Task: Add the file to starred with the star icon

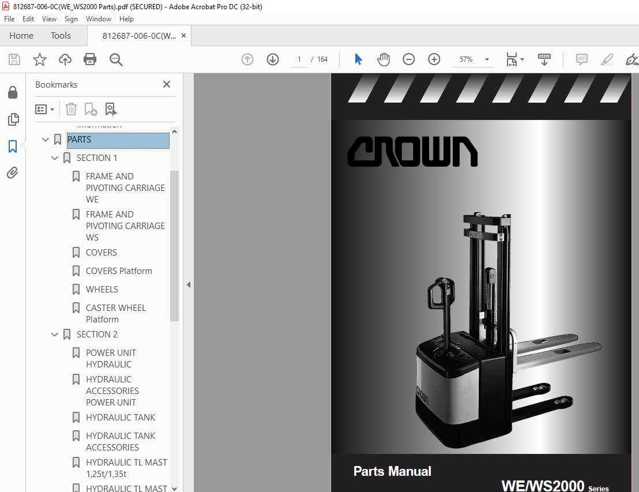Action: pyautogui.click(x=40, y=59)
